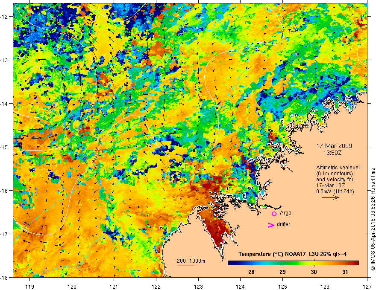
Task: Click longitude axis label '124'
Action: (241, 287)
